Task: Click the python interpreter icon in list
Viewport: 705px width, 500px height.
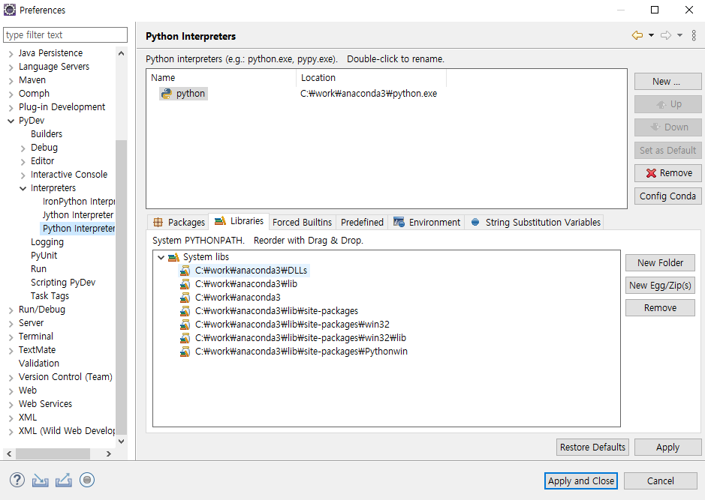Action: point(167,94)
